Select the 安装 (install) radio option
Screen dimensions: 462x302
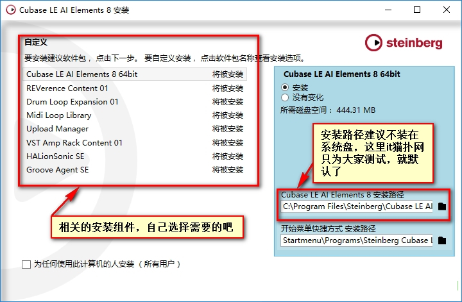(x=285, y=87)
